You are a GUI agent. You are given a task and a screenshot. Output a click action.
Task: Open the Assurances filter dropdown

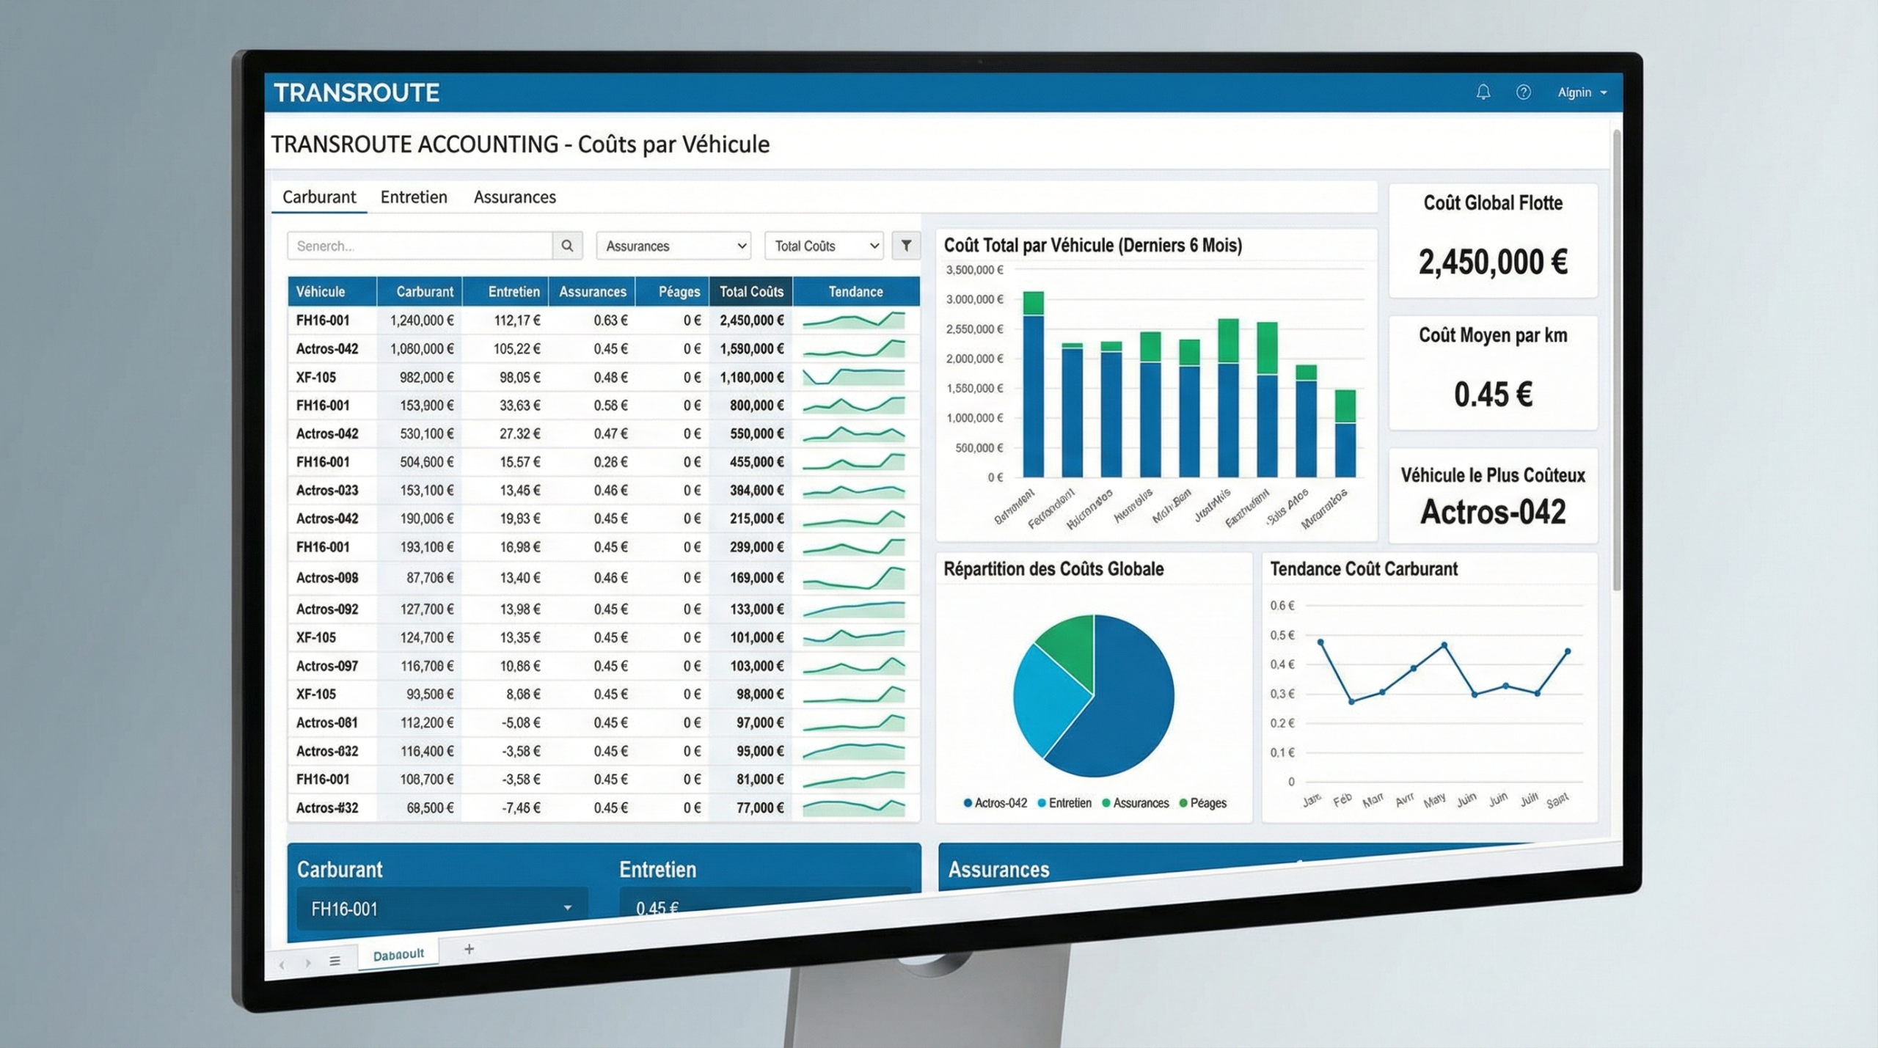[x=674, y=246]
